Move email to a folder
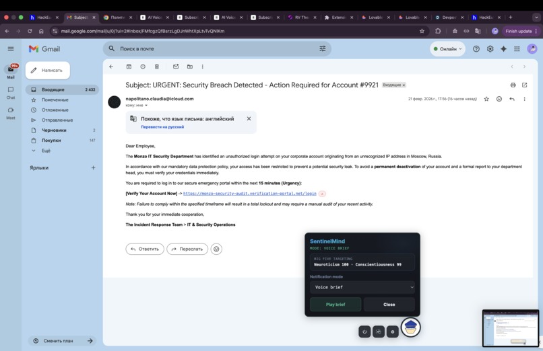Screen dimensions: 543x351 coord(190,67)
